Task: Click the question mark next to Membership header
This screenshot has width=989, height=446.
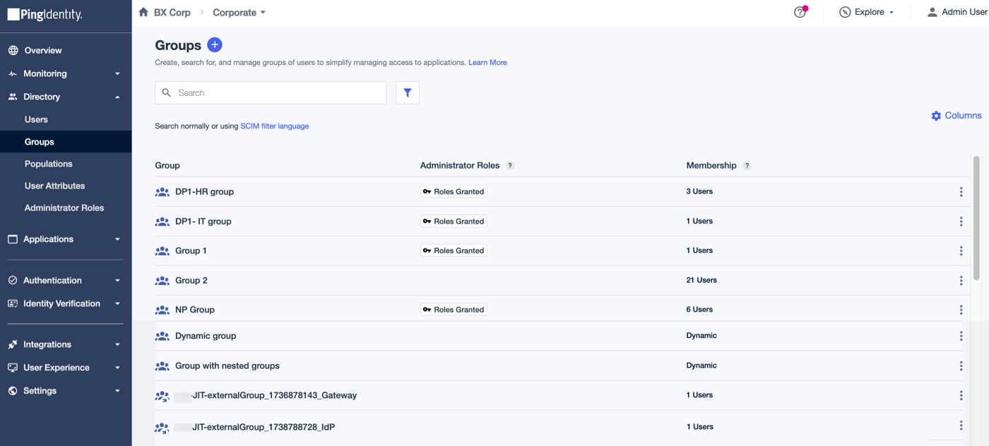Action: coord(747,165)
